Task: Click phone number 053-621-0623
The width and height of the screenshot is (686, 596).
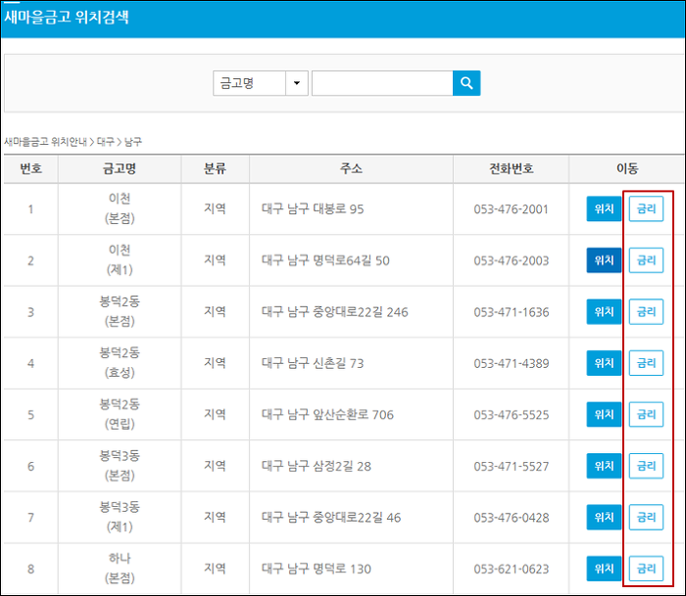Action: (511, 570)
